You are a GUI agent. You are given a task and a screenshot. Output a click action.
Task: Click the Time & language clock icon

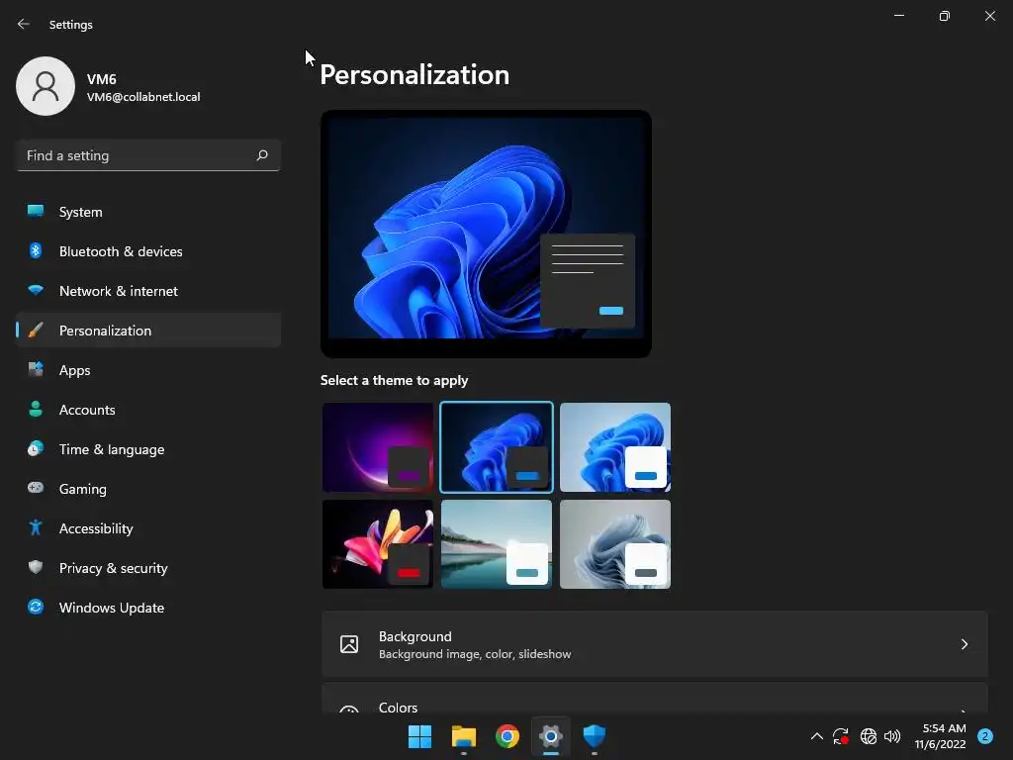(36, 448)
